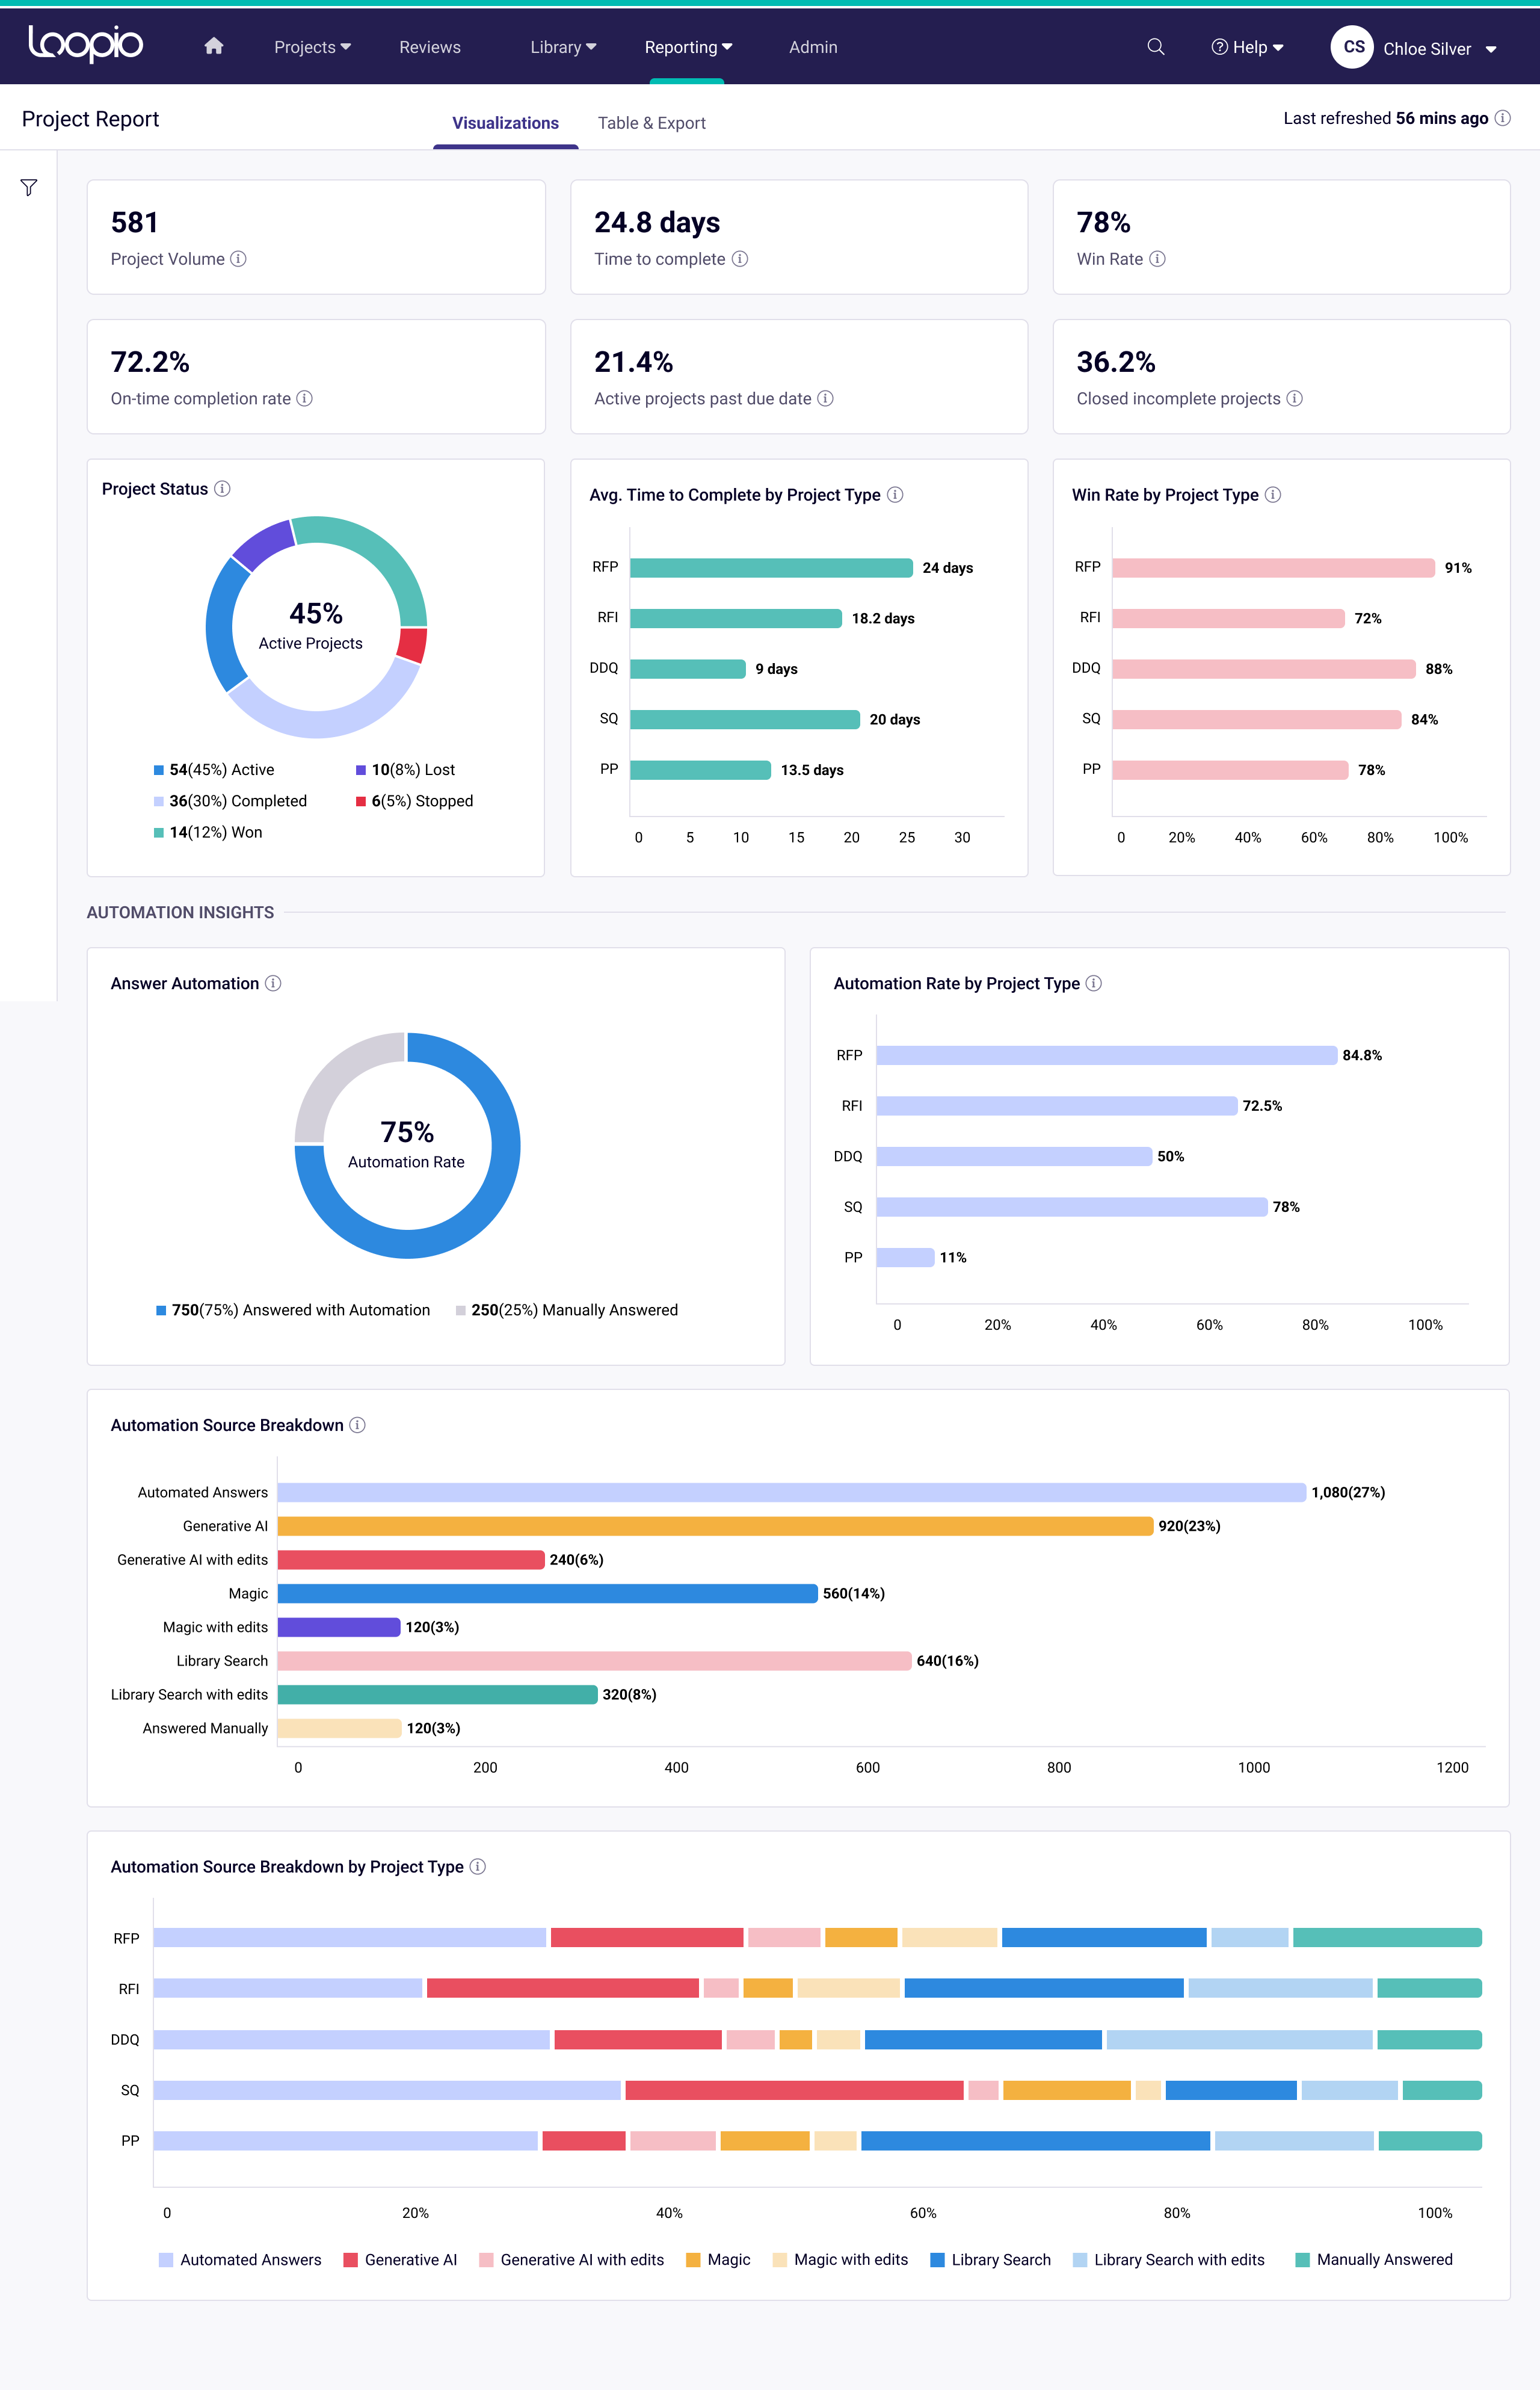Switch to the Visualizations tab

(x=505, y=123)
